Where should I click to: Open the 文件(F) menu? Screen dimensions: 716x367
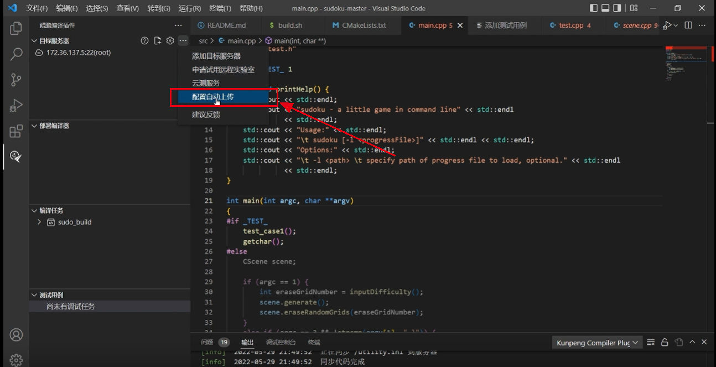click(x=37, y=8)
